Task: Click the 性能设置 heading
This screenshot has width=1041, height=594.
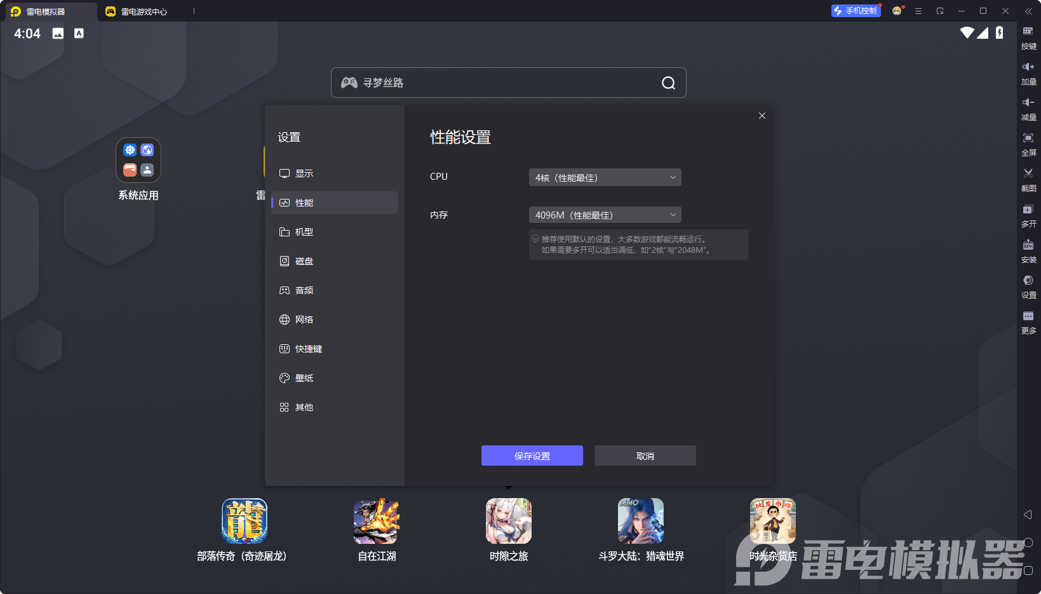Action: click(x=460, y=137)
